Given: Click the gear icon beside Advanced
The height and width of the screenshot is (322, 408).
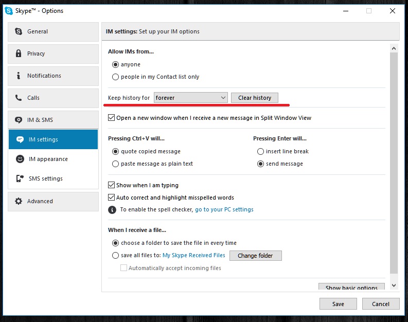Looking at the screenshot, I should pos(19,201).
